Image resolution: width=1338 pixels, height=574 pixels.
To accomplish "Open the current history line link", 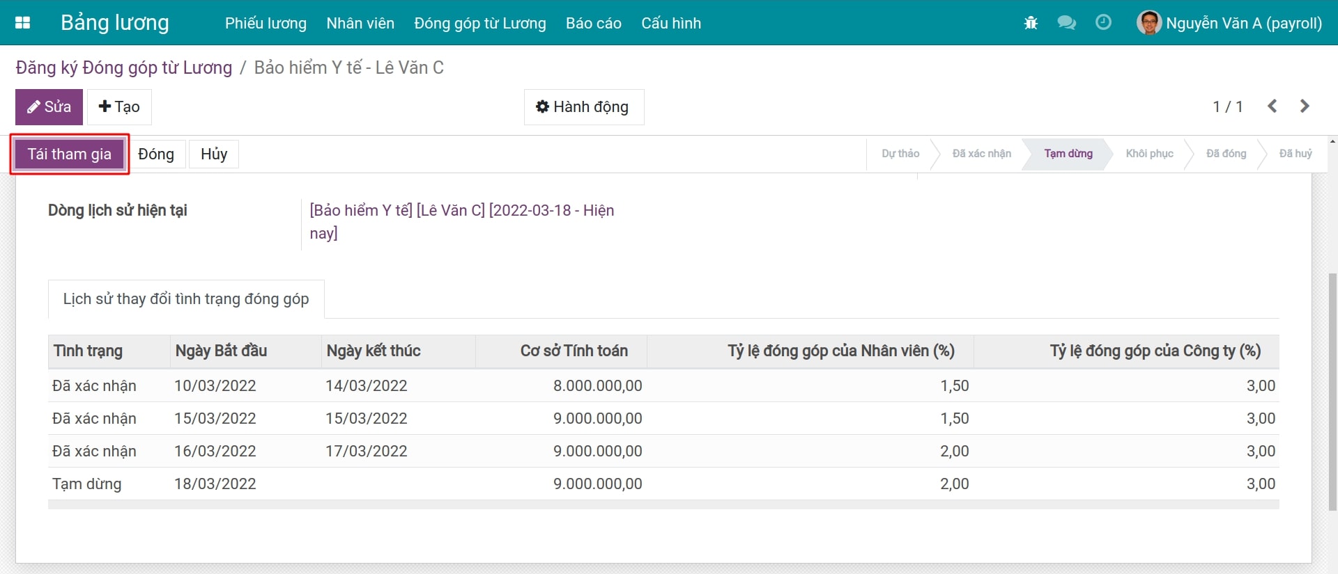I will pos(461,211).
